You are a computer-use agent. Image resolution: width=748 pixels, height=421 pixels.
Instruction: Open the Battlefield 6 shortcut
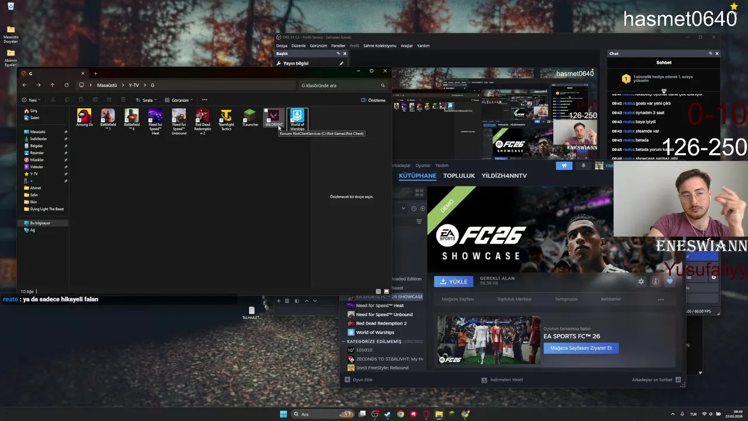[x=131, y=119]
